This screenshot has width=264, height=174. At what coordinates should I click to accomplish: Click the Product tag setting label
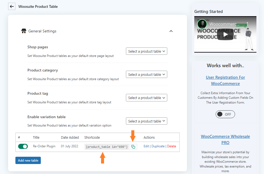[38, 93]
